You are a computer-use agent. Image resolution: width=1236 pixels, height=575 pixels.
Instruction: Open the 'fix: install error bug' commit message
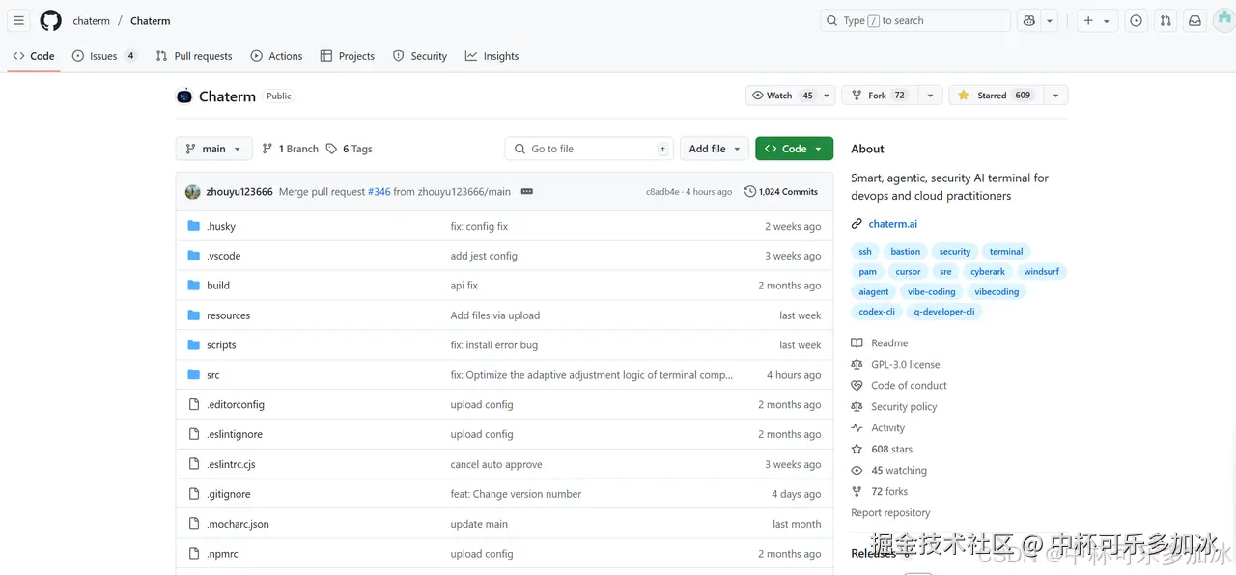tap(494, 345)
